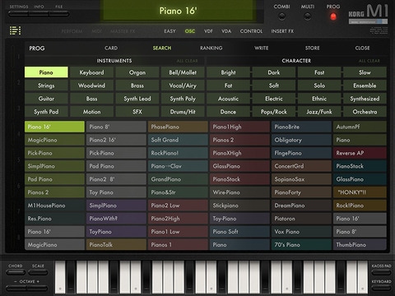The height and width of the screenshot is (296, 395).
Task: Switch to MULTI mode button
Action: point(308,16)
